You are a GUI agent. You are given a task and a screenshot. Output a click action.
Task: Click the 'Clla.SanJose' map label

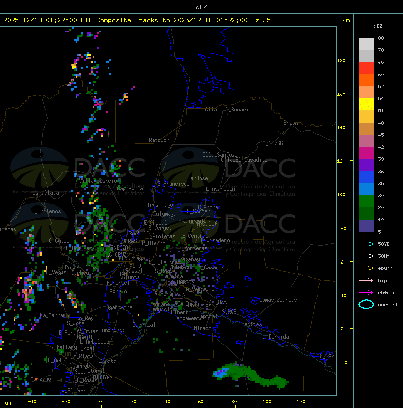pos(220,155)
